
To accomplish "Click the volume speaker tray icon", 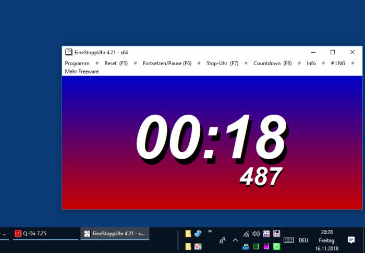I will click(256, 234).
